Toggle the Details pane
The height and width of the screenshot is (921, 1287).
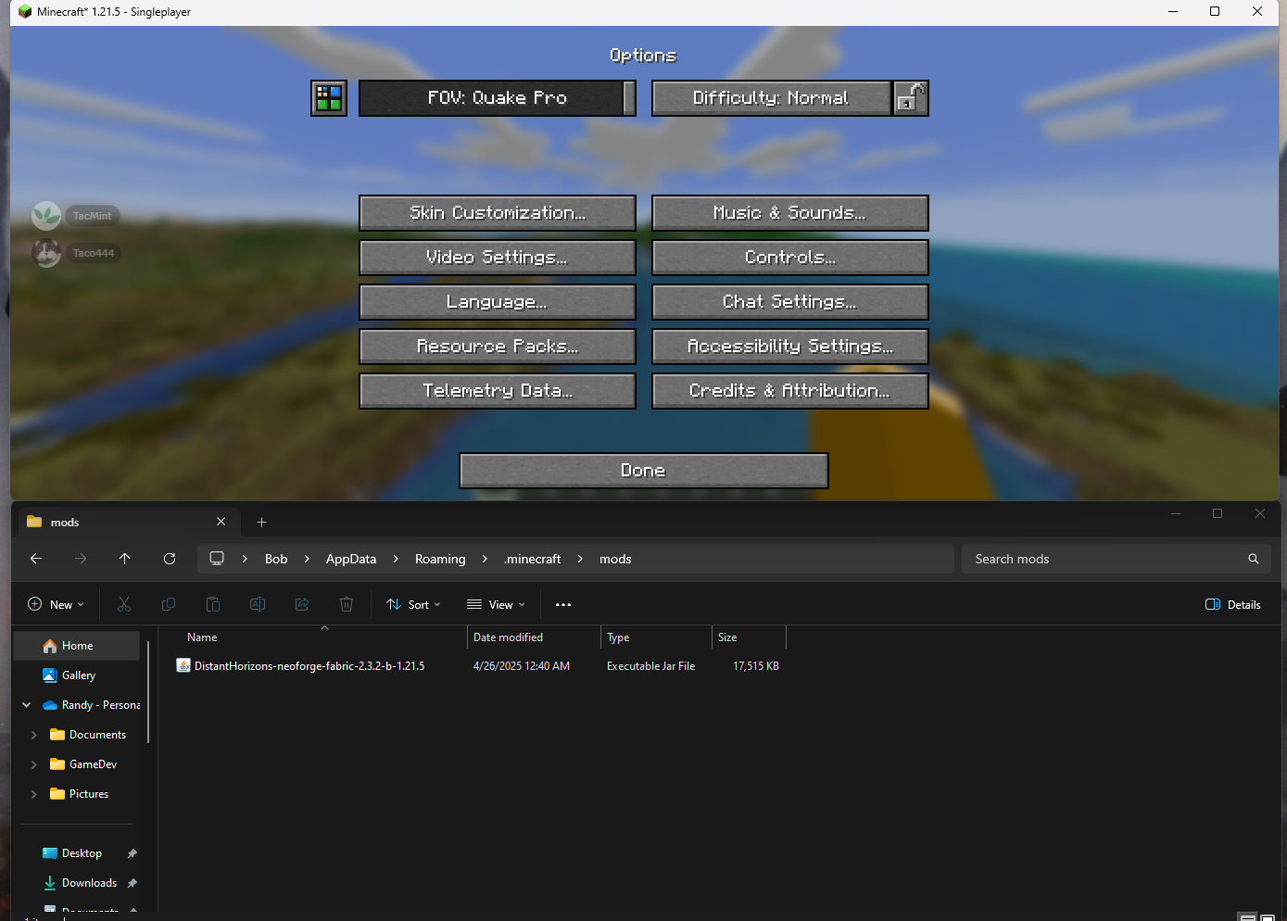[1233, 605]
